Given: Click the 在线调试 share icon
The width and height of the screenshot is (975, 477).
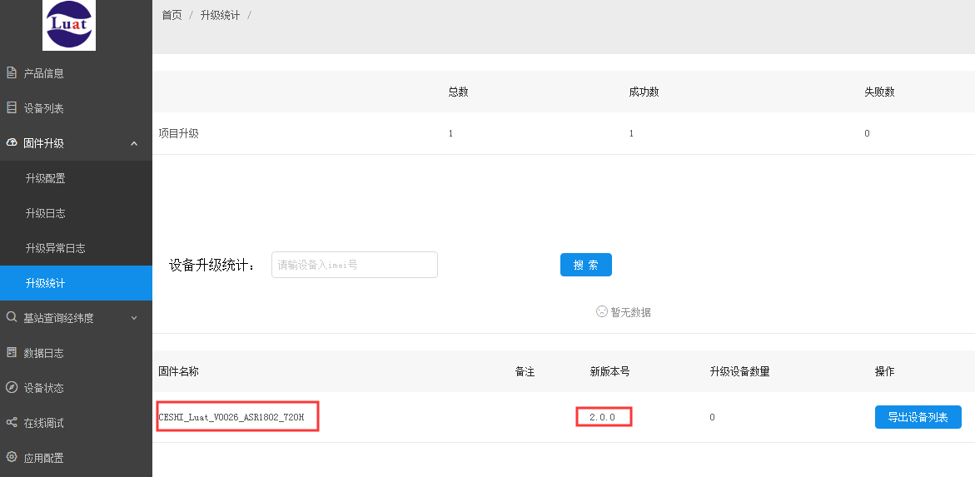Looking at the screenshot, I should coord(11,422).
